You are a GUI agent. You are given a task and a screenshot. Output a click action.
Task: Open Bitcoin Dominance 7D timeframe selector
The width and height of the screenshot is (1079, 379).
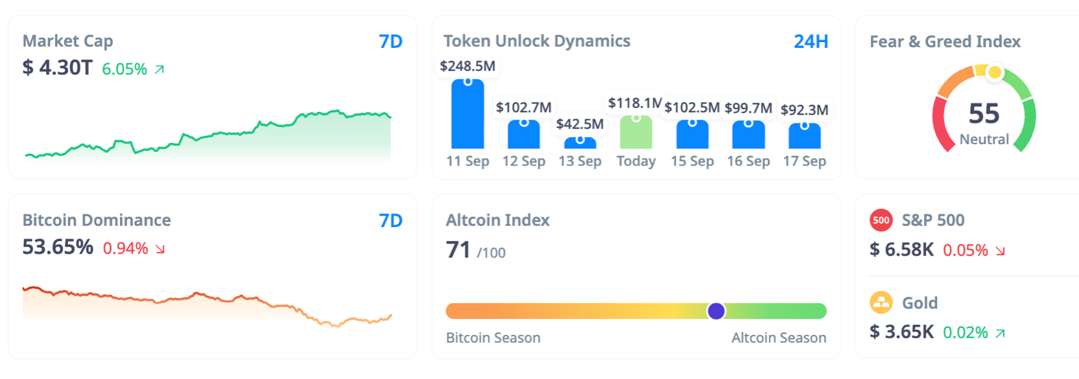pyautogui.click(x=390, y=221)
